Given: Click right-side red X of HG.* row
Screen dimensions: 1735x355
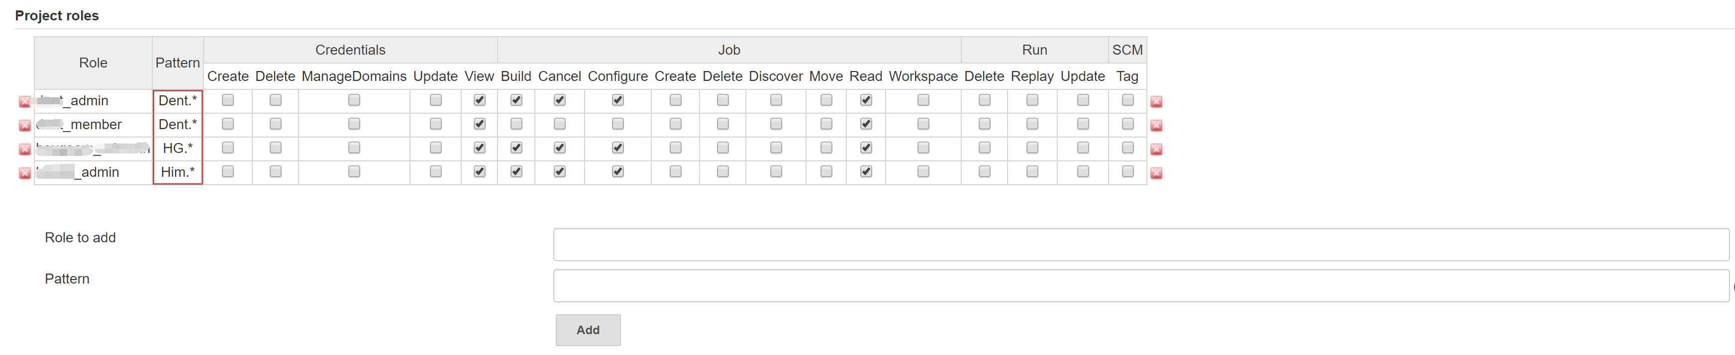Looking at the screenshot, I should click(x=1156, y=149).
